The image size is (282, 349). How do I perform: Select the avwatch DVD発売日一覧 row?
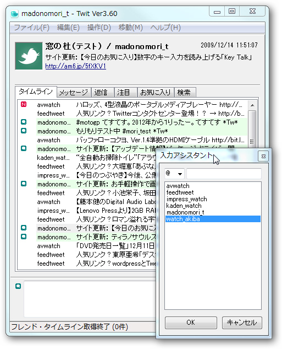[x=87, y=246]
